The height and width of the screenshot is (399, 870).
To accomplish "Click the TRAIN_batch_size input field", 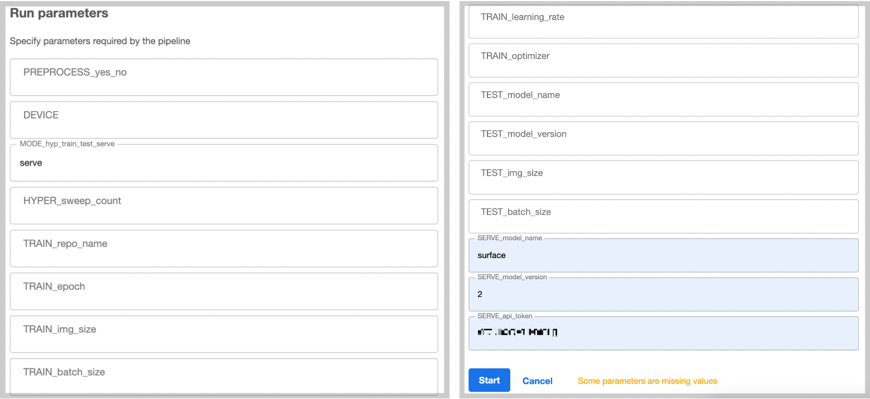I will coord(224,376).
